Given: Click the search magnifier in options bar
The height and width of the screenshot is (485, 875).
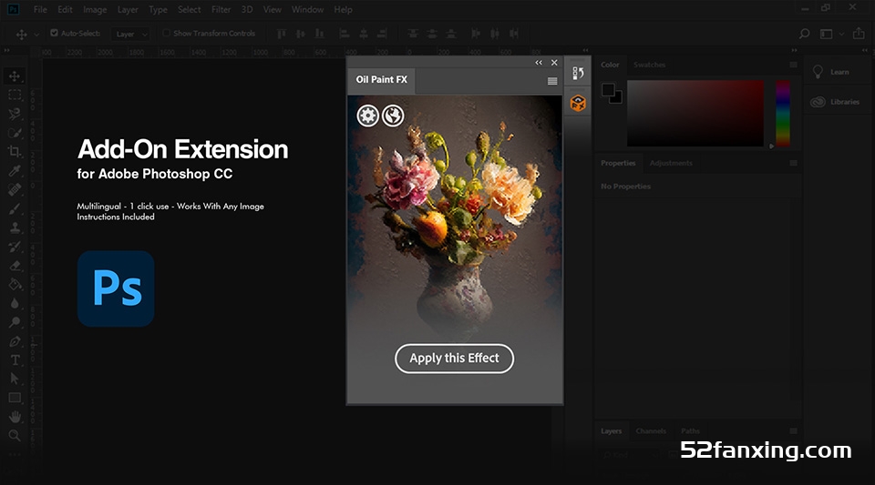Looking at the screenshot, I should (x=804, y=34).
